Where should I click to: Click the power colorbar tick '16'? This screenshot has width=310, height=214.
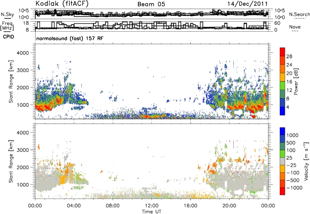tap(289, 82)
